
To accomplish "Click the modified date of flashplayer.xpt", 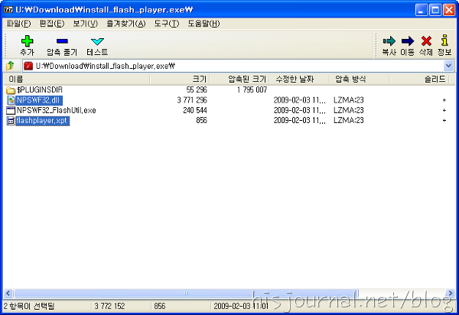I will pos(299,121).
